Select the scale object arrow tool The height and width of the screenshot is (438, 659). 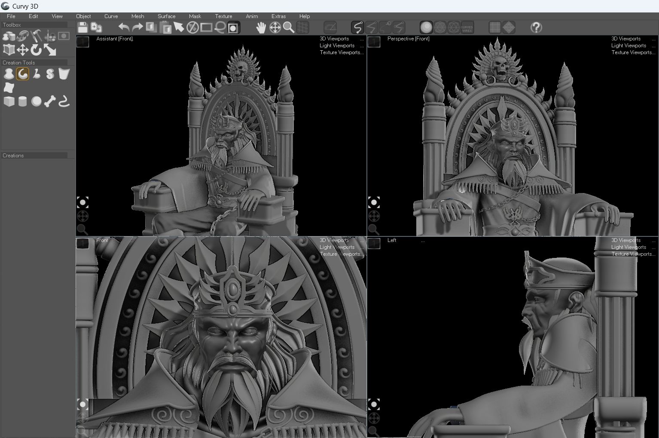point(50,50)
